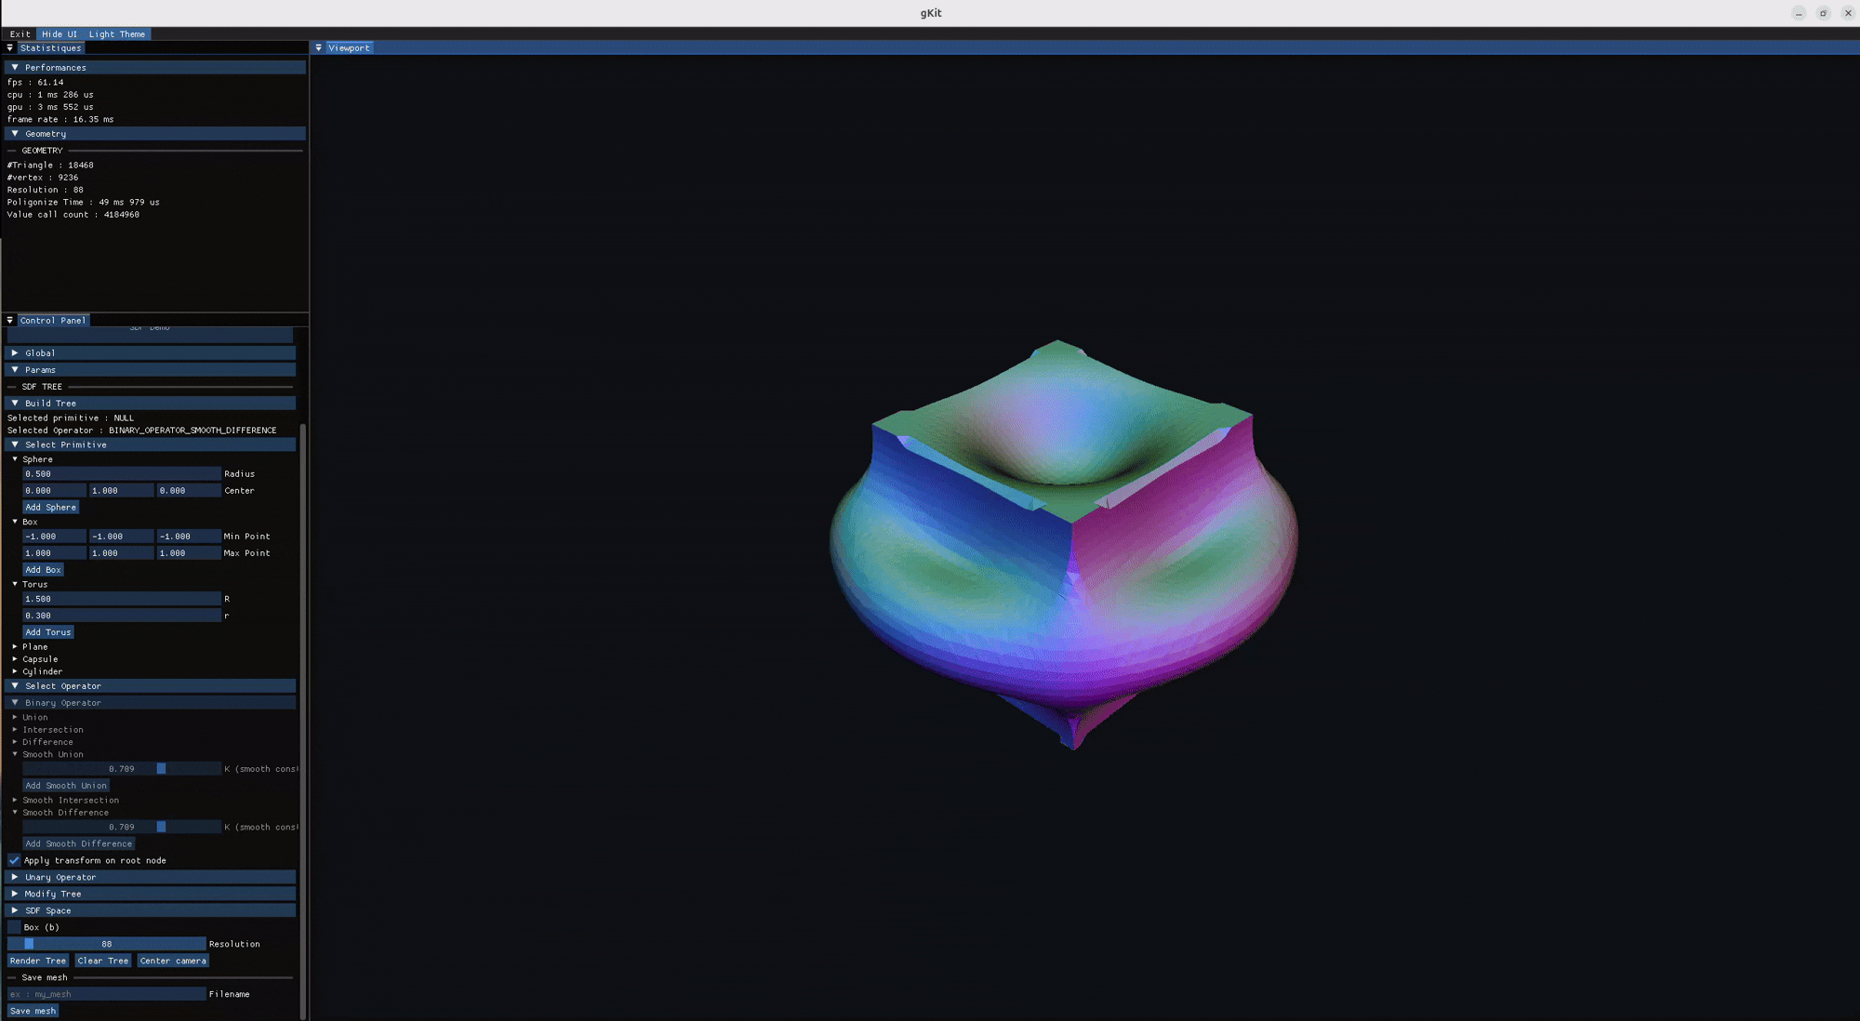Collapse the Box tree node
The width and height of the screenshot is (1860, 1021).
coord(15,522)
